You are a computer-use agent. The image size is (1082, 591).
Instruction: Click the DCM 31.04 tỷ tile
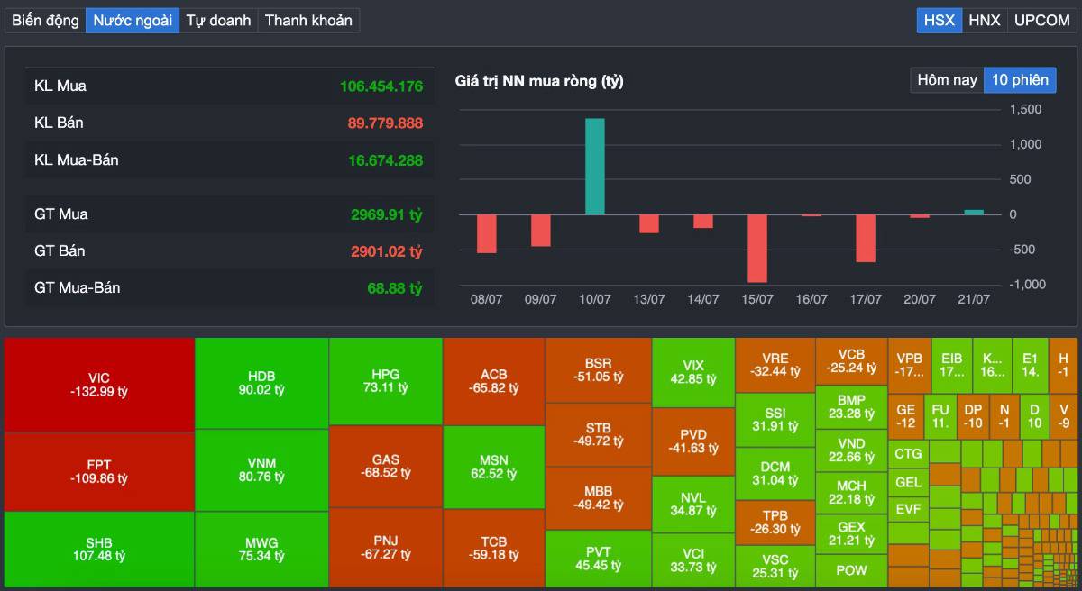click(x=775, y=473)
